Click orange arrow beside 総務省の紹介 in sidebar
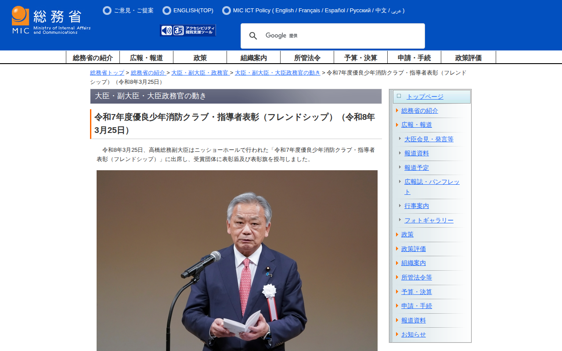Viewport: 562px width, 351px height. click(397, 111)
